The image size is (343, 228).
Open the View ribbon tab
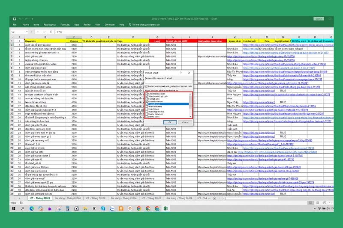click(98, 25)
